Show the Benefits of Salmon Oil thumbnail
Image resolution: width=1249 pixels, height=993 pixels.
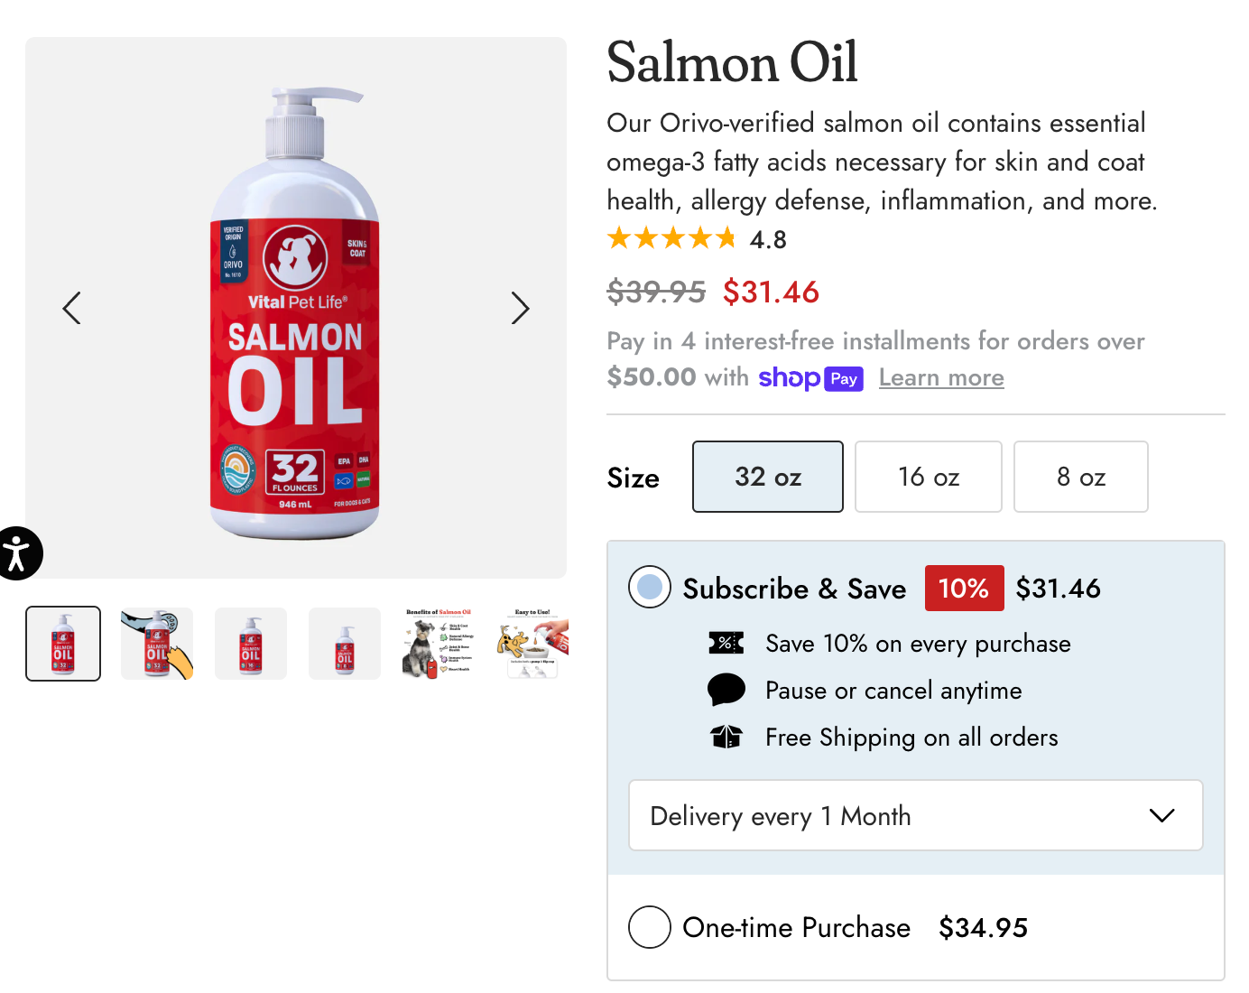pyautogui.click(x=439, y=644)
